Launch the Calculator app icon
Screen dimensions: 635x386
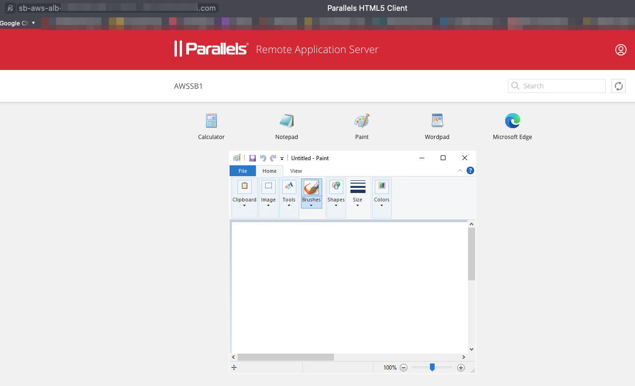211,121
